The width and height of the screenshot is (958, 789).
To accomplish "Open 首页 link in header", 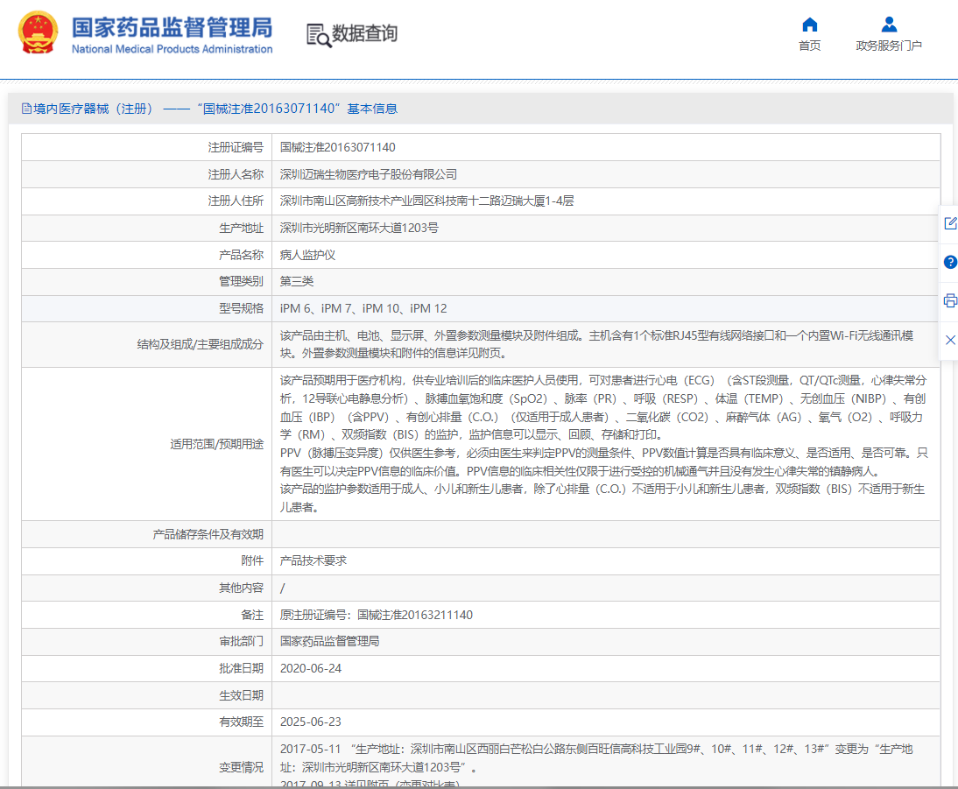I will coord(809,46).
